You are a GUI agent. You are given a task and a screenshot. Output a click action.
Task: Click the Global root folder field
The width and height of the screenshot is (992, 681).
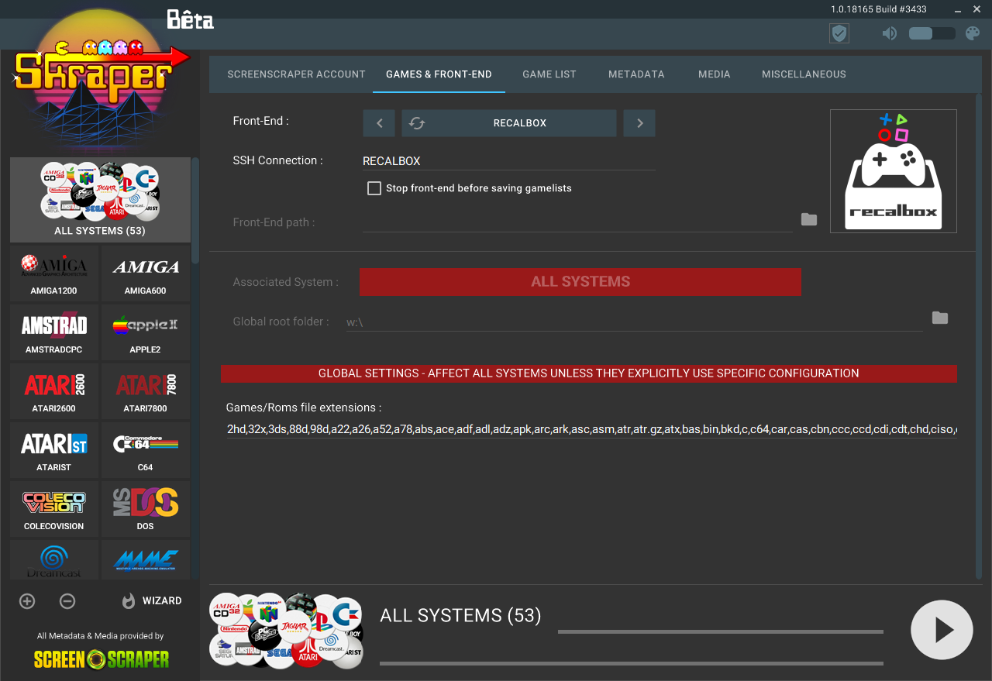[x=634, y=322]
